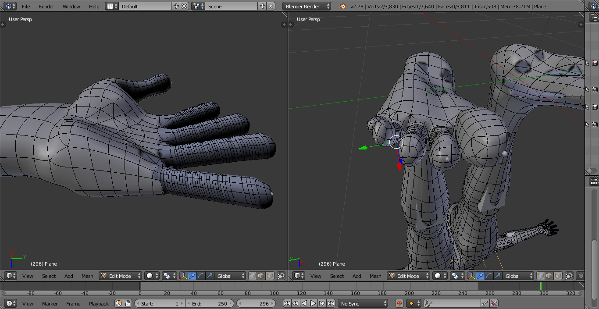
Task: Toggle the automatic keyframe record button
Action: (x=399, y=303)
